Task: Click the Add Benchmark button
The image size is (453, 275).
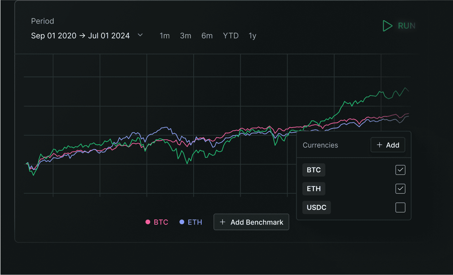Action: point(251,222)
